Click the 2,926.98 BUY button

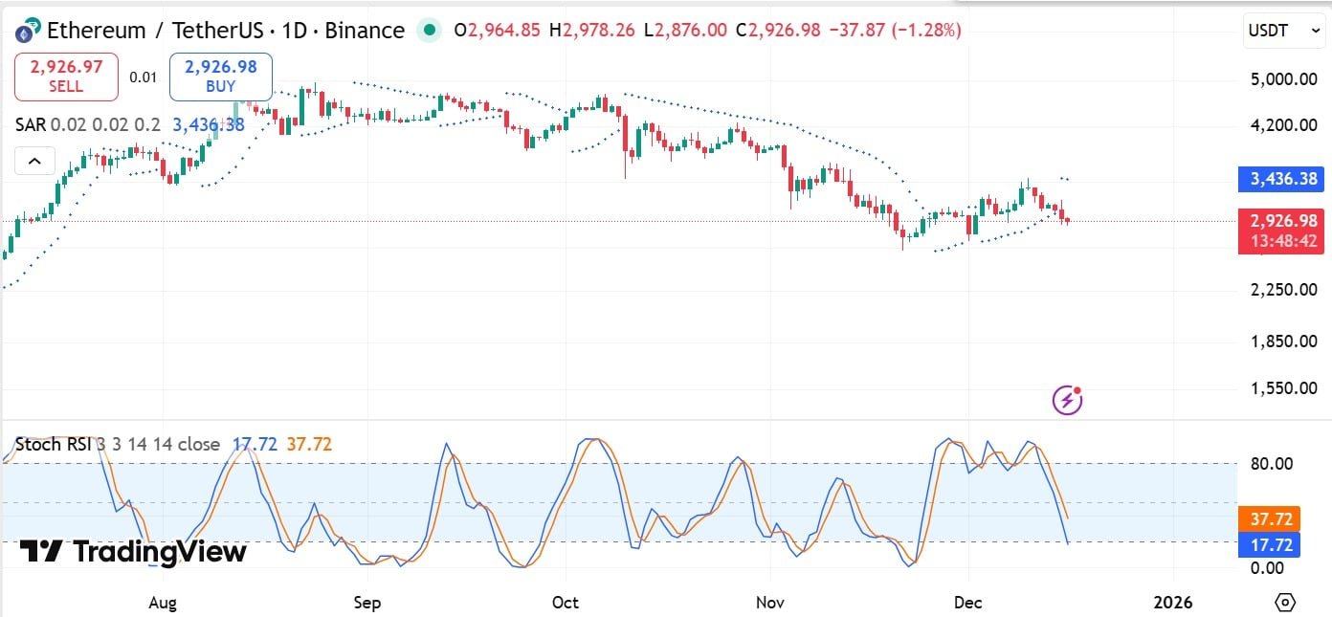[x=221, y=77]
